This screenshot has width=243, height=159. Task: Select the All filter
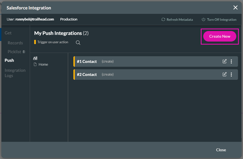[35, 58]
